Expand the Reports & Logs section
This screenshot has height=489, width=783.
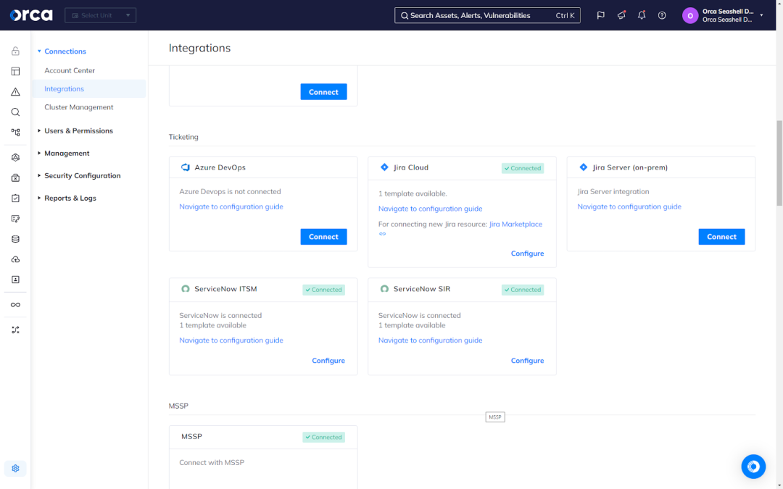click(67, 198)
